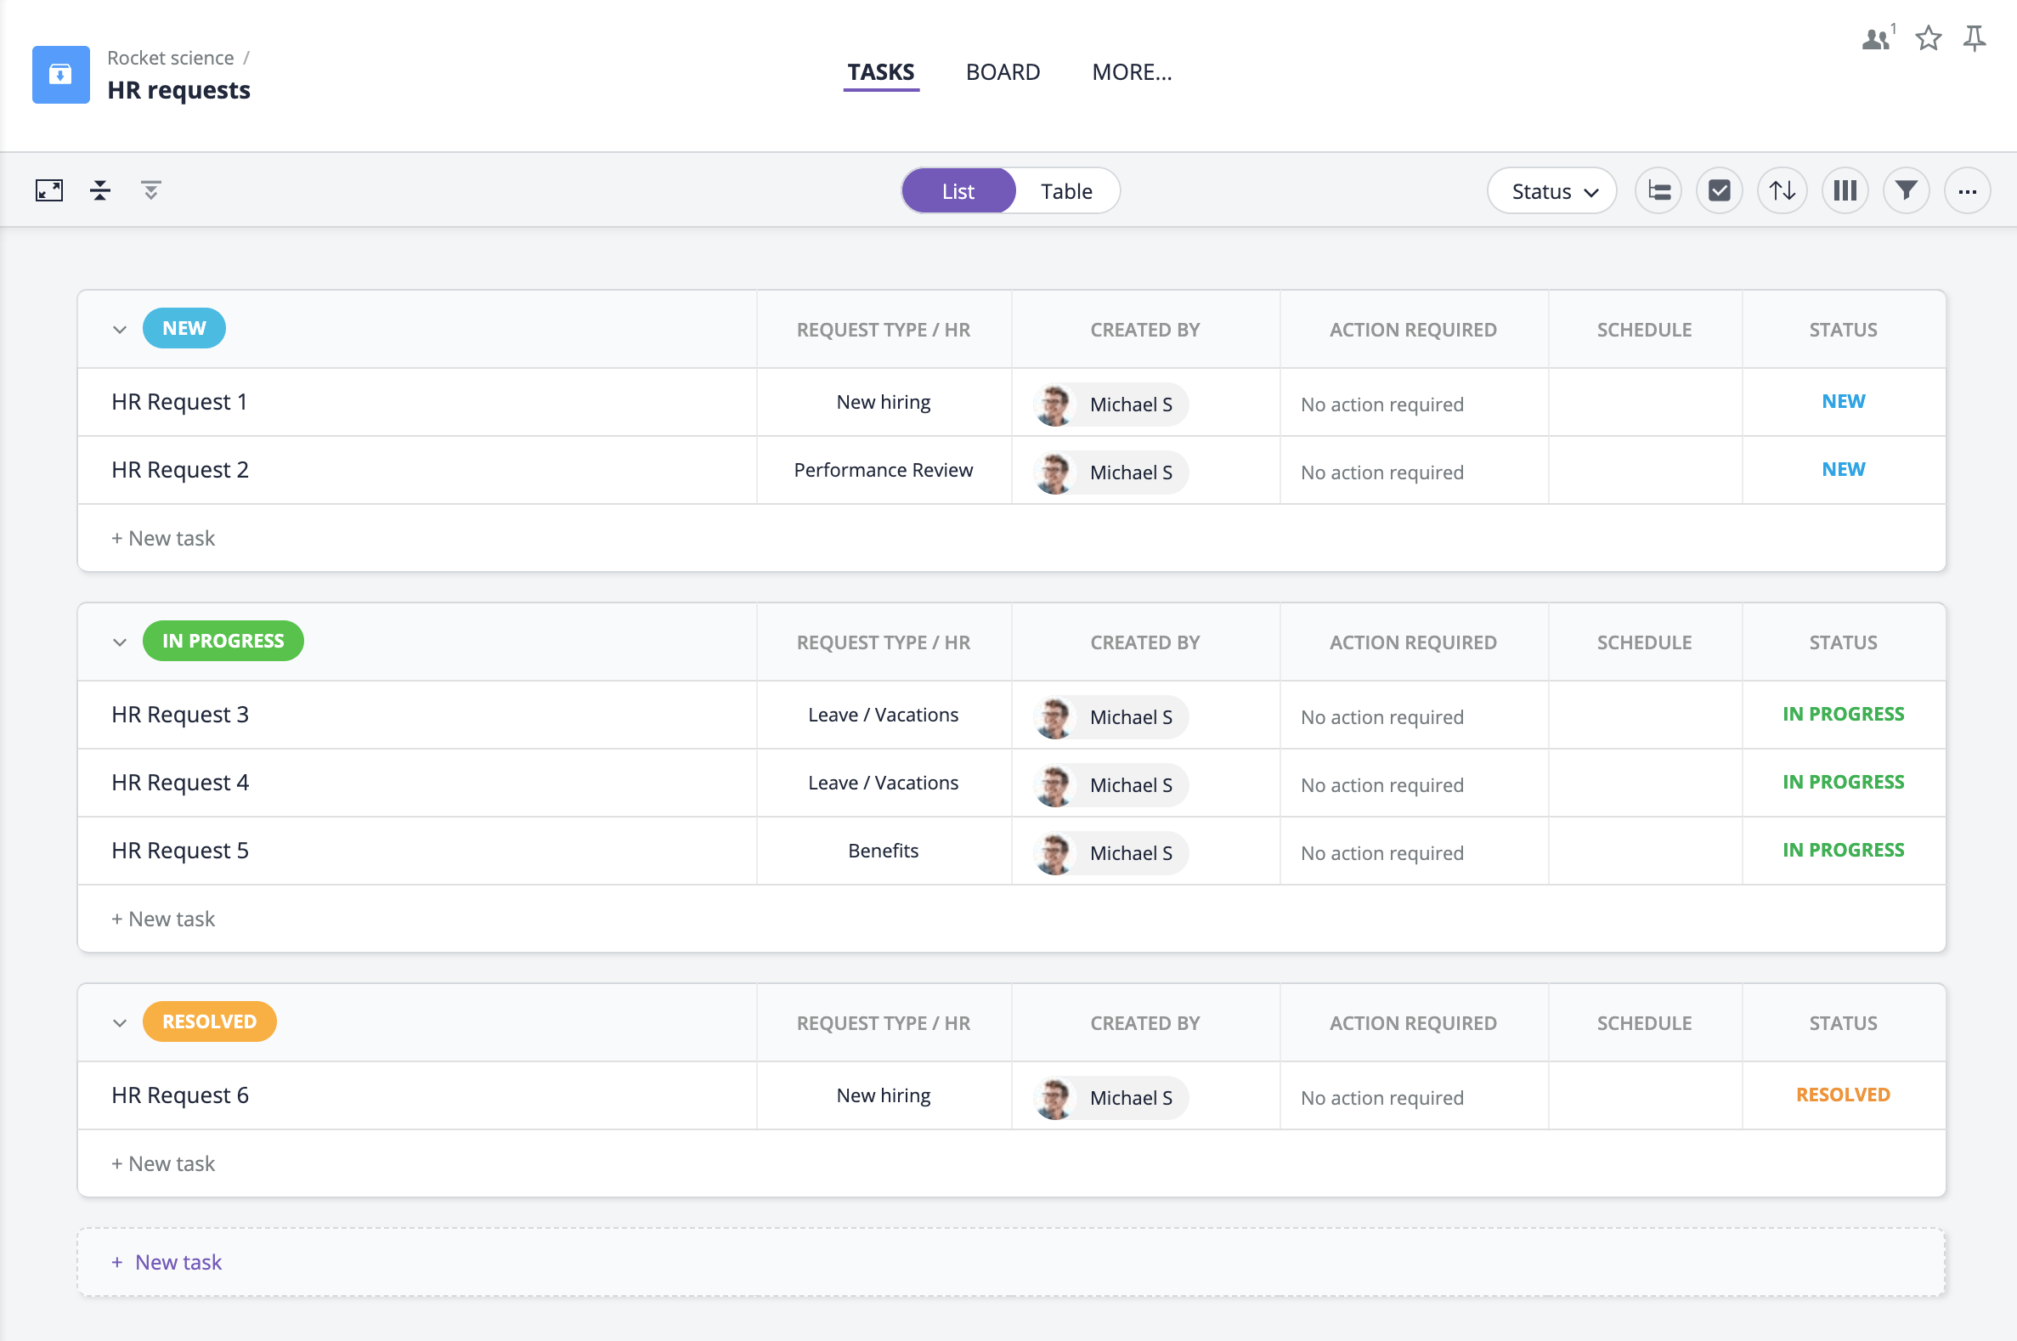Click the fullscreen expand icon
This screenshot has height=1341, width=2017.
point(48,190)
